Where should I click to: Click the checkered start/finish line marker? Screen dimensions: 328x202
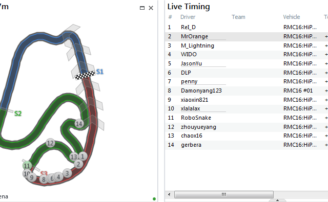tap(85, 75)
